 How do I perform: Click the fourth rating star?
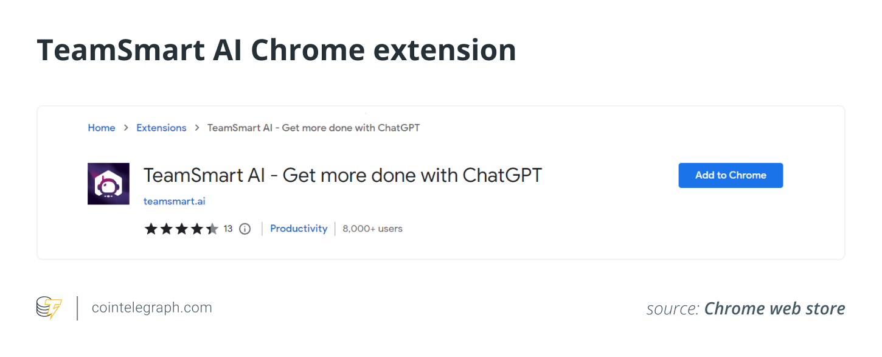tap(196, 229)
